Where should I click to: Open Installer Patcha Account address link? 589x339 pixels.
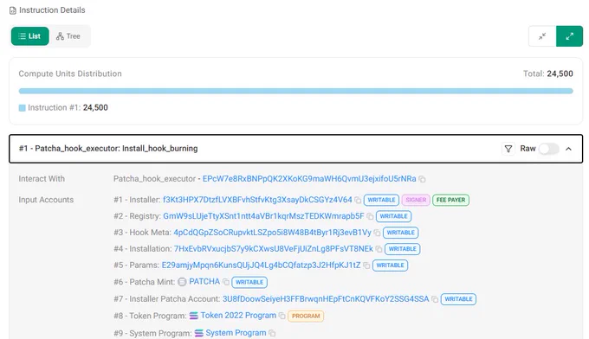click(x=326, y=299)
